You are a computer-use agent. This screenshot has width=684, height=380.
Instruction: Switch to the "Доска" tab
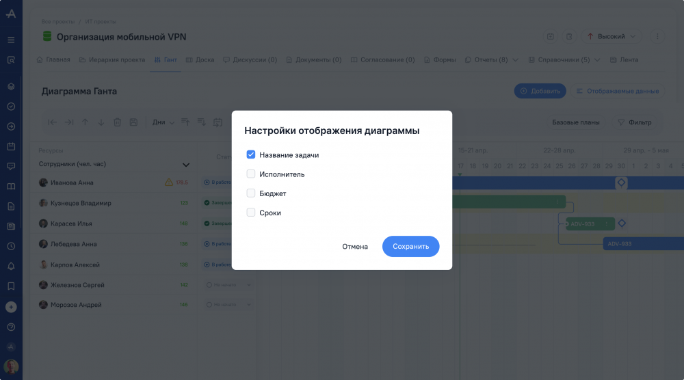(x=200, y=60)
